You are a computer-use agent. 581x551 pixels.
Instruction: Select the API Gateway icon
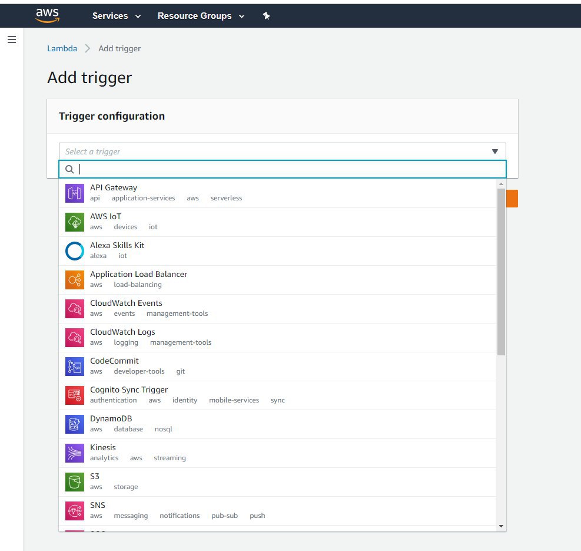pos(75,193)
